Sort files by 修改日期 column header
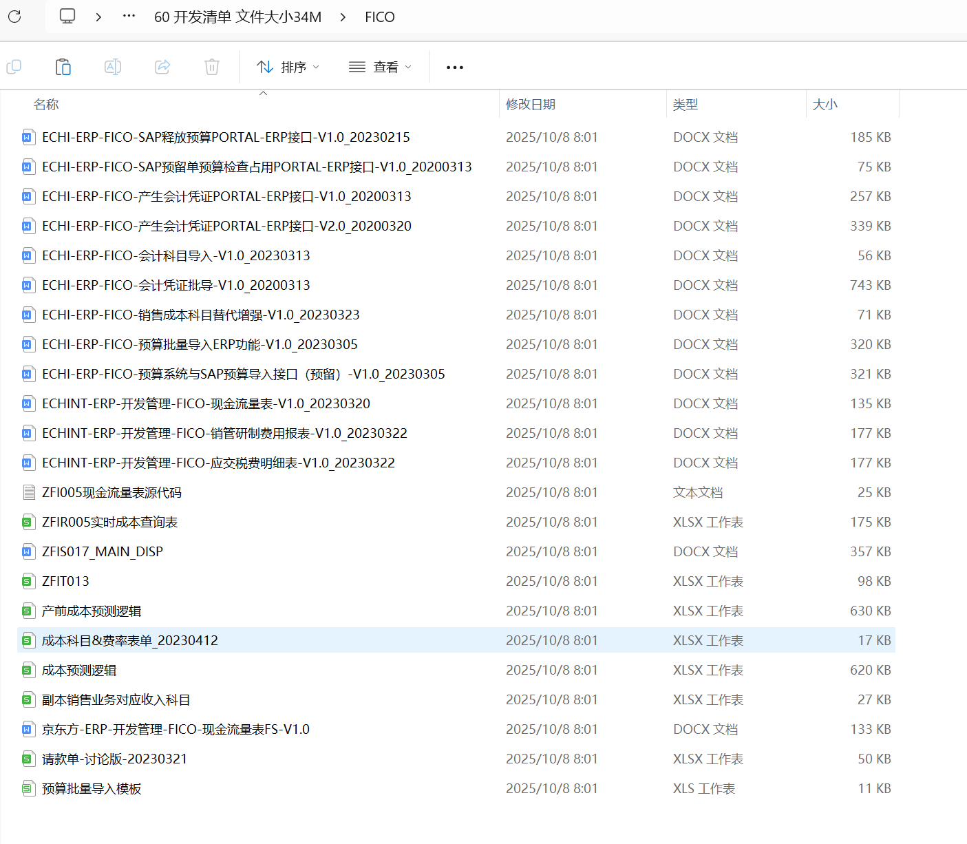The image size is (967, 844). (x=530, y=105)
